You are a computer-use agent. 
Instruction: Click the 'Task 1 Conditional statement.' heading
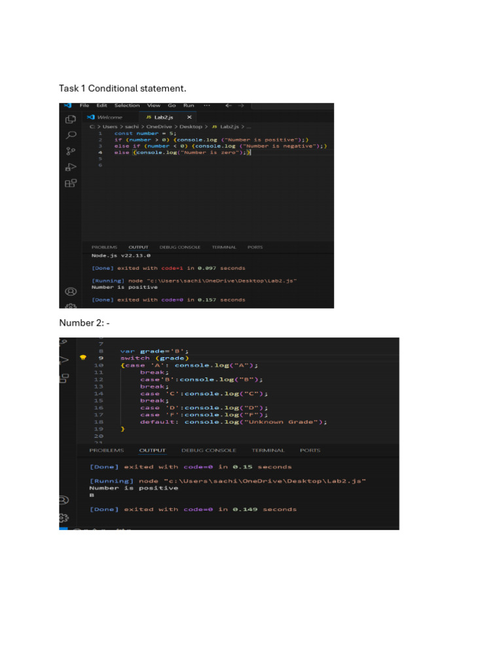(122, 88)
